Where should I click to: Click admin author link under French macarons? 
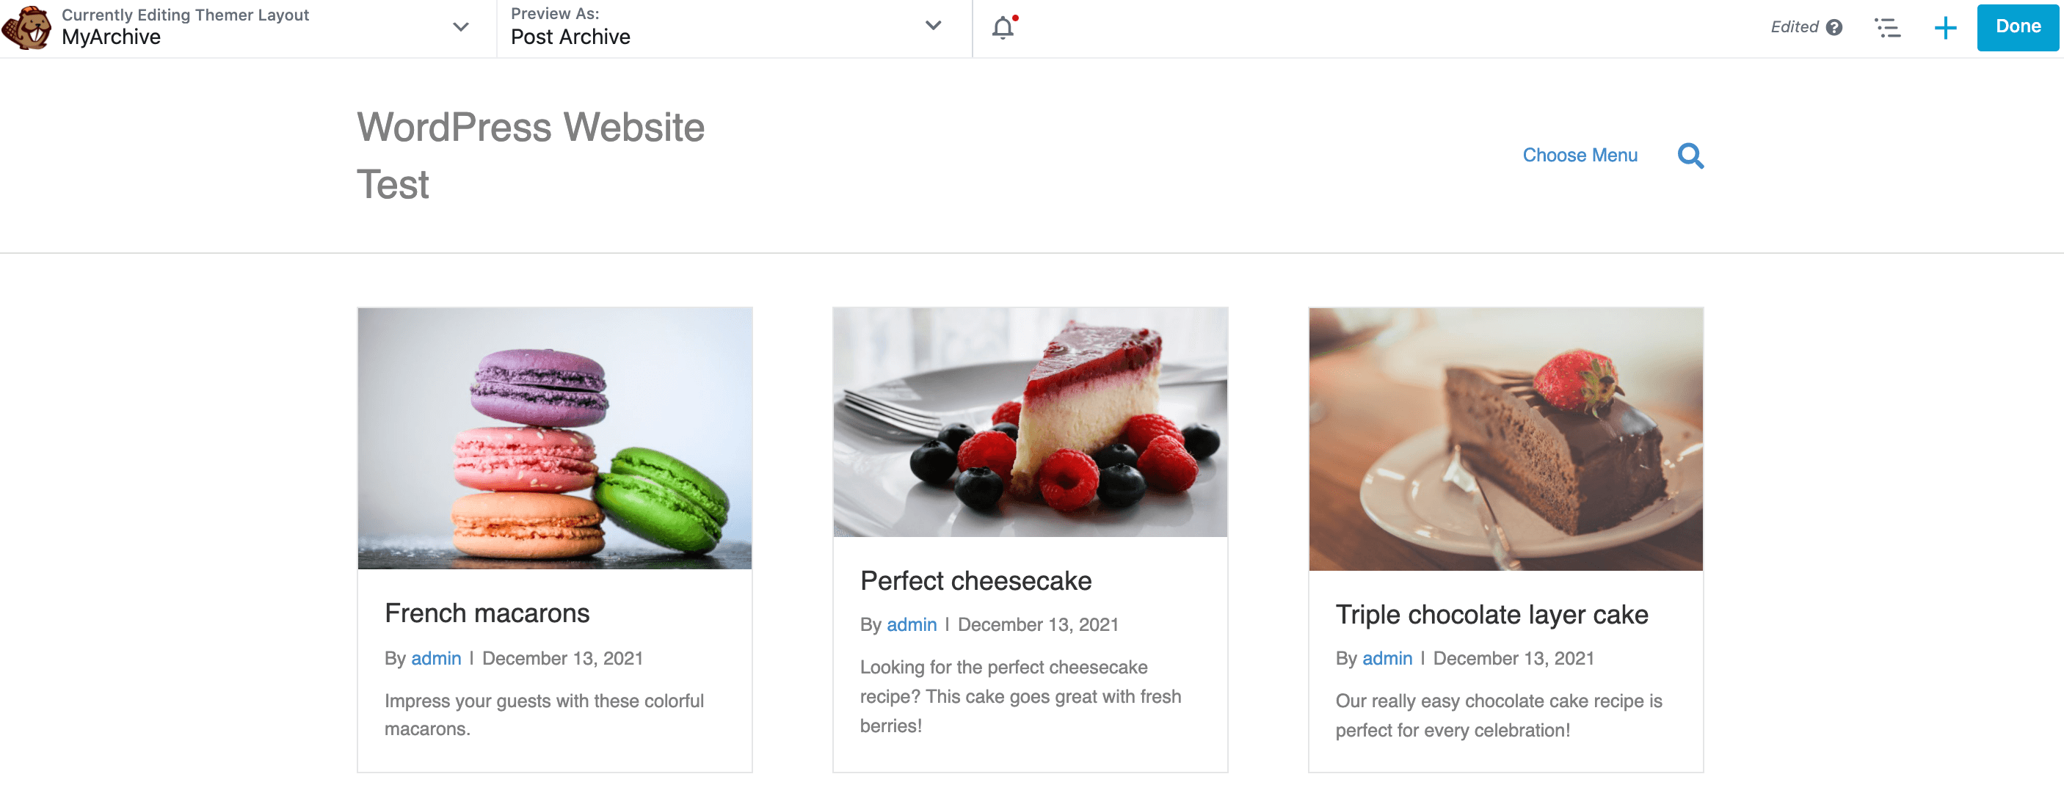(436, 658)
